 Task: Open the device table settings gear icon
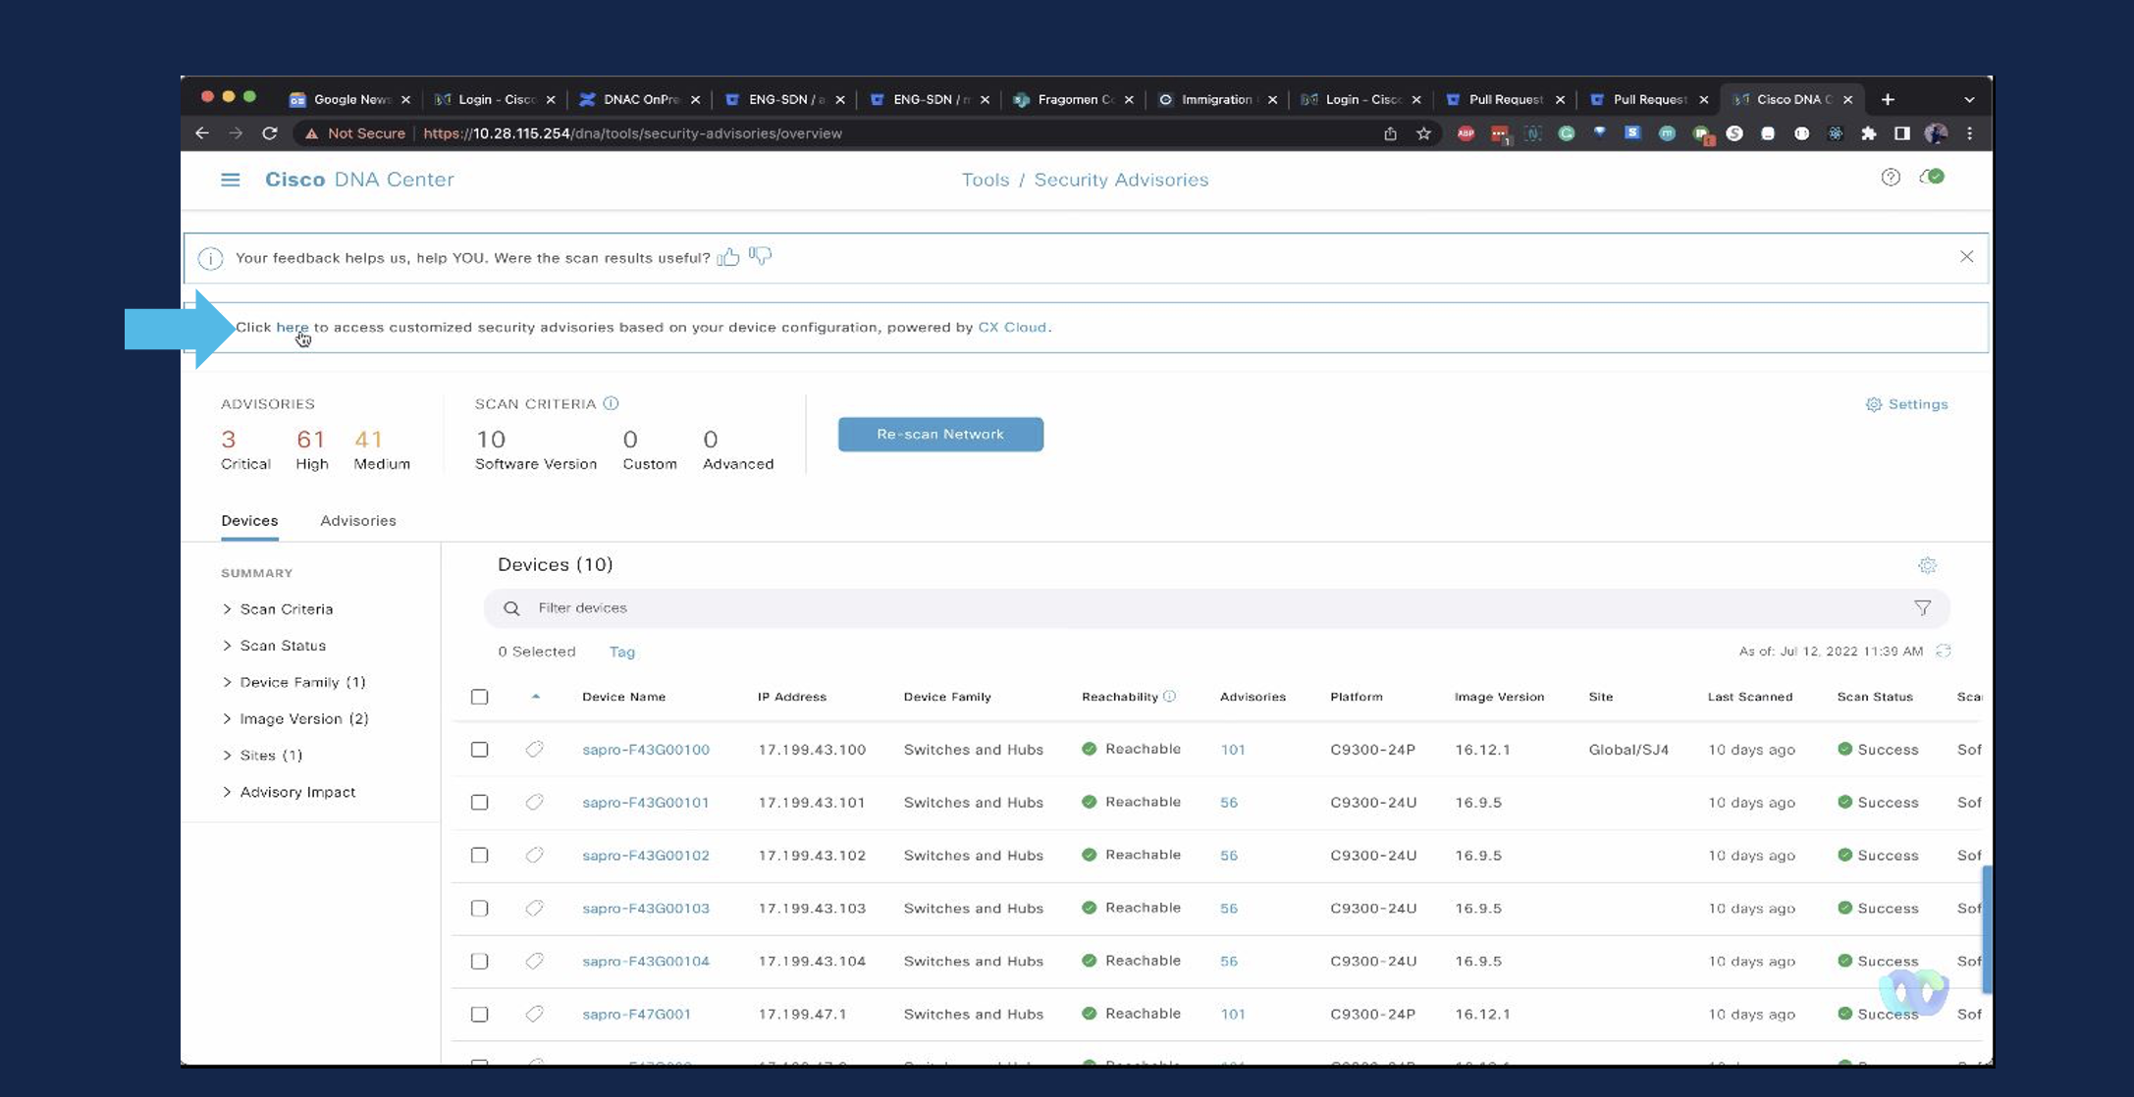click(x=1928, y=565)
